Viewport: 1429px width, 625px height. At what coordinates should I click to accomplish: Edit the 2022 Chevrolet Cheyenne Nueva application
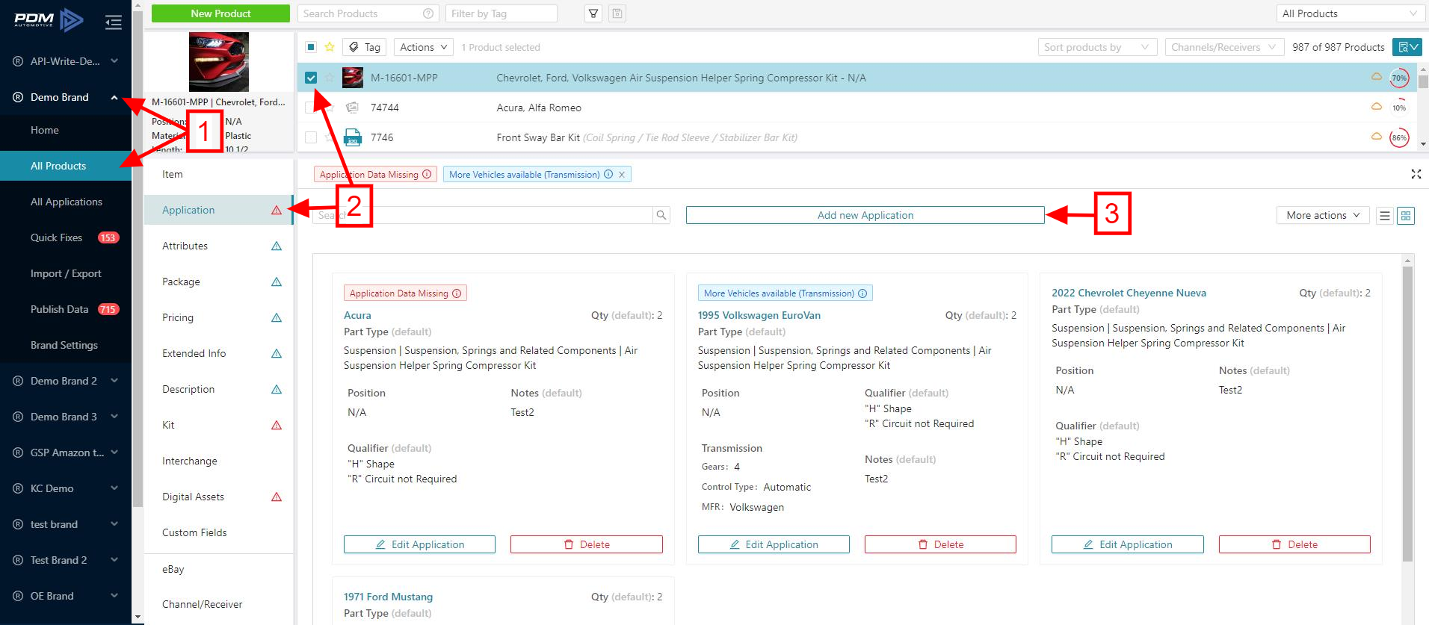click(1127, 544)
